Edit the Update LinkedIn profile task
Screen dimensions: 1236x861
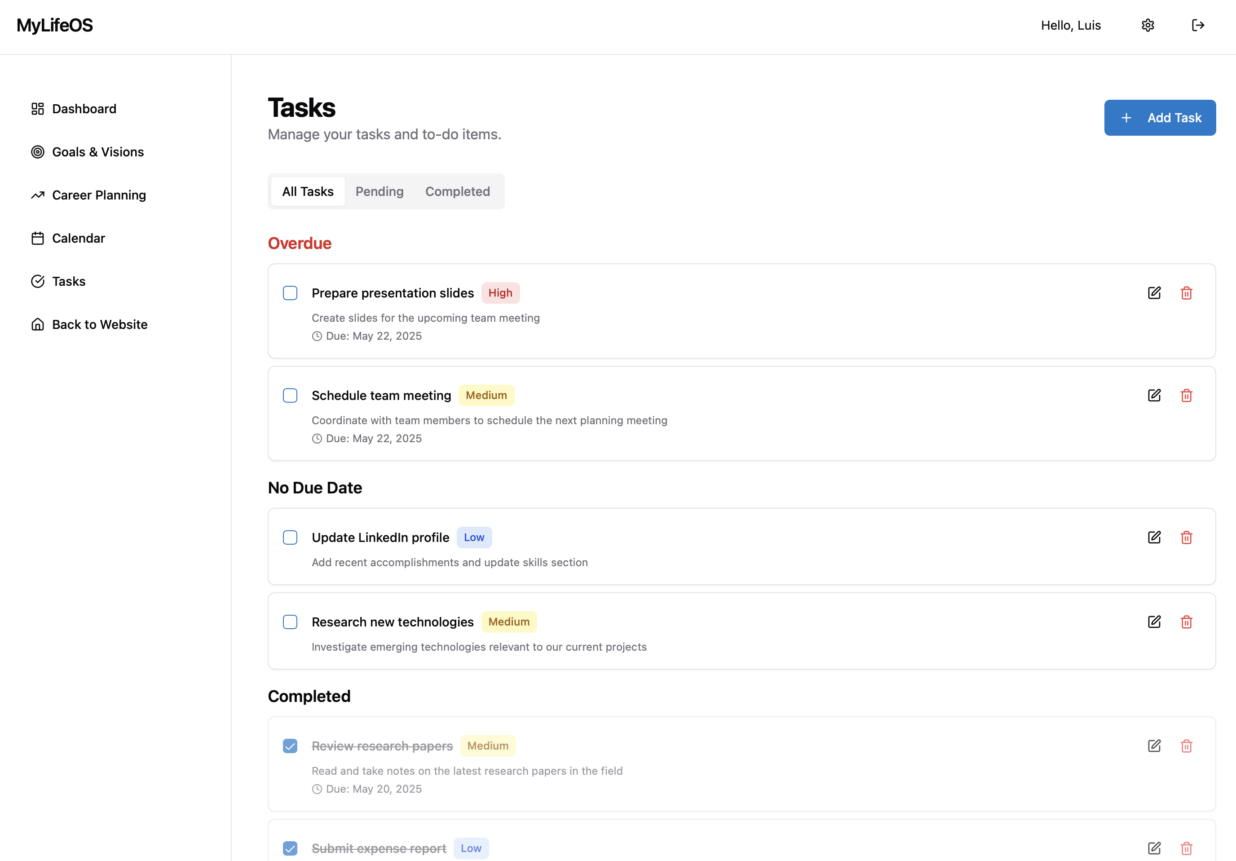click(1154, 537)
